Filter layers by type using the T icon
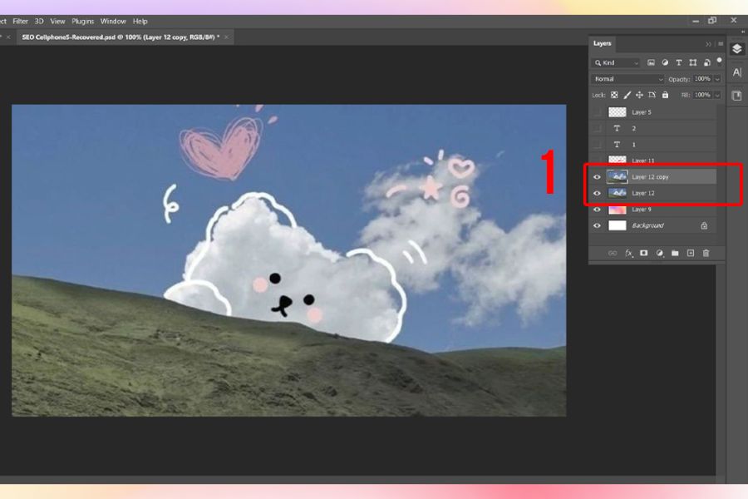The width and height of the screenshot is (748, 499). 679,62
